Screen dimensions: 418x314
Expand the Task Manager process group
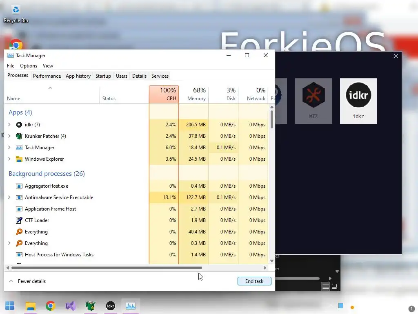point(9,148)
